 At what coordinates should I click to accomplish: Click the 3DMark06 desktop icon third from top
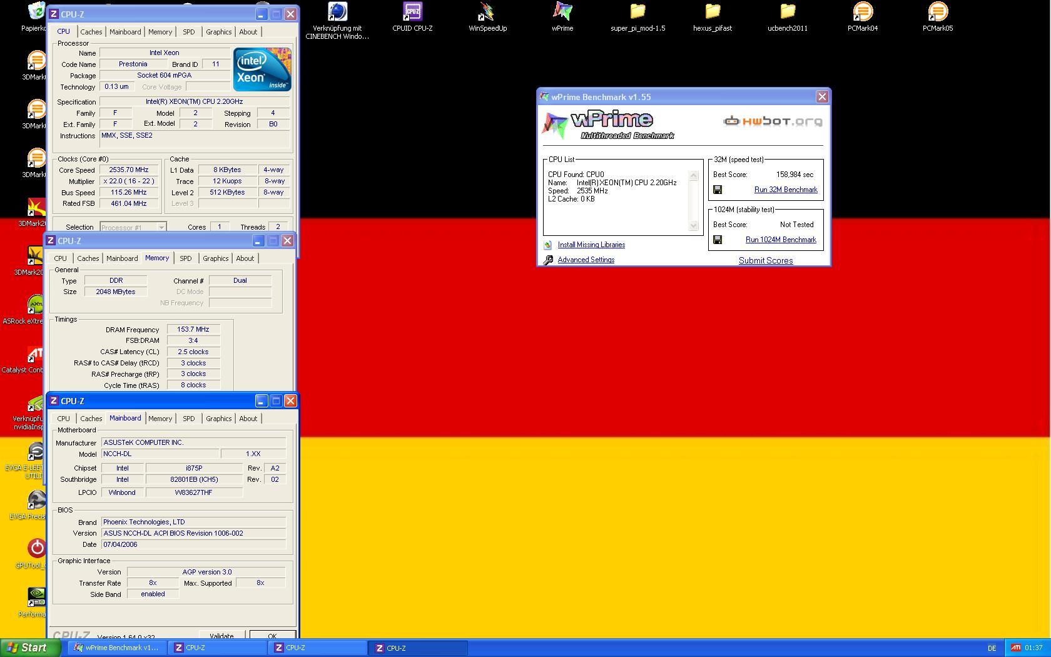point(36,158)
